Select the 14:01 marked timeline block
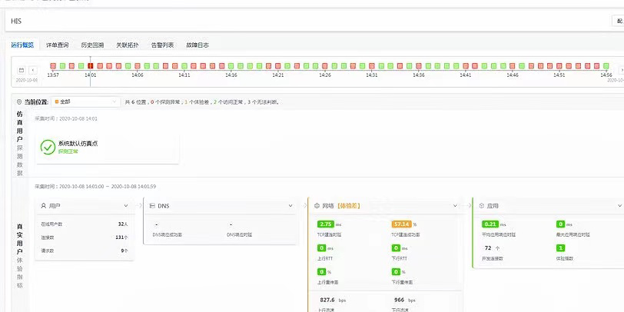Screen dimensions: 624x312 point(90,66)
